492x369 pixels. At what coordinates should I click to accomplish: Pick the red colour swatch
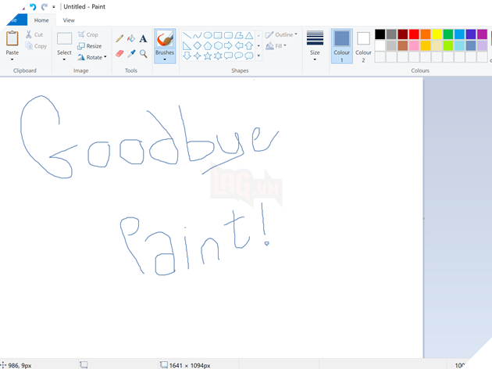414,34
